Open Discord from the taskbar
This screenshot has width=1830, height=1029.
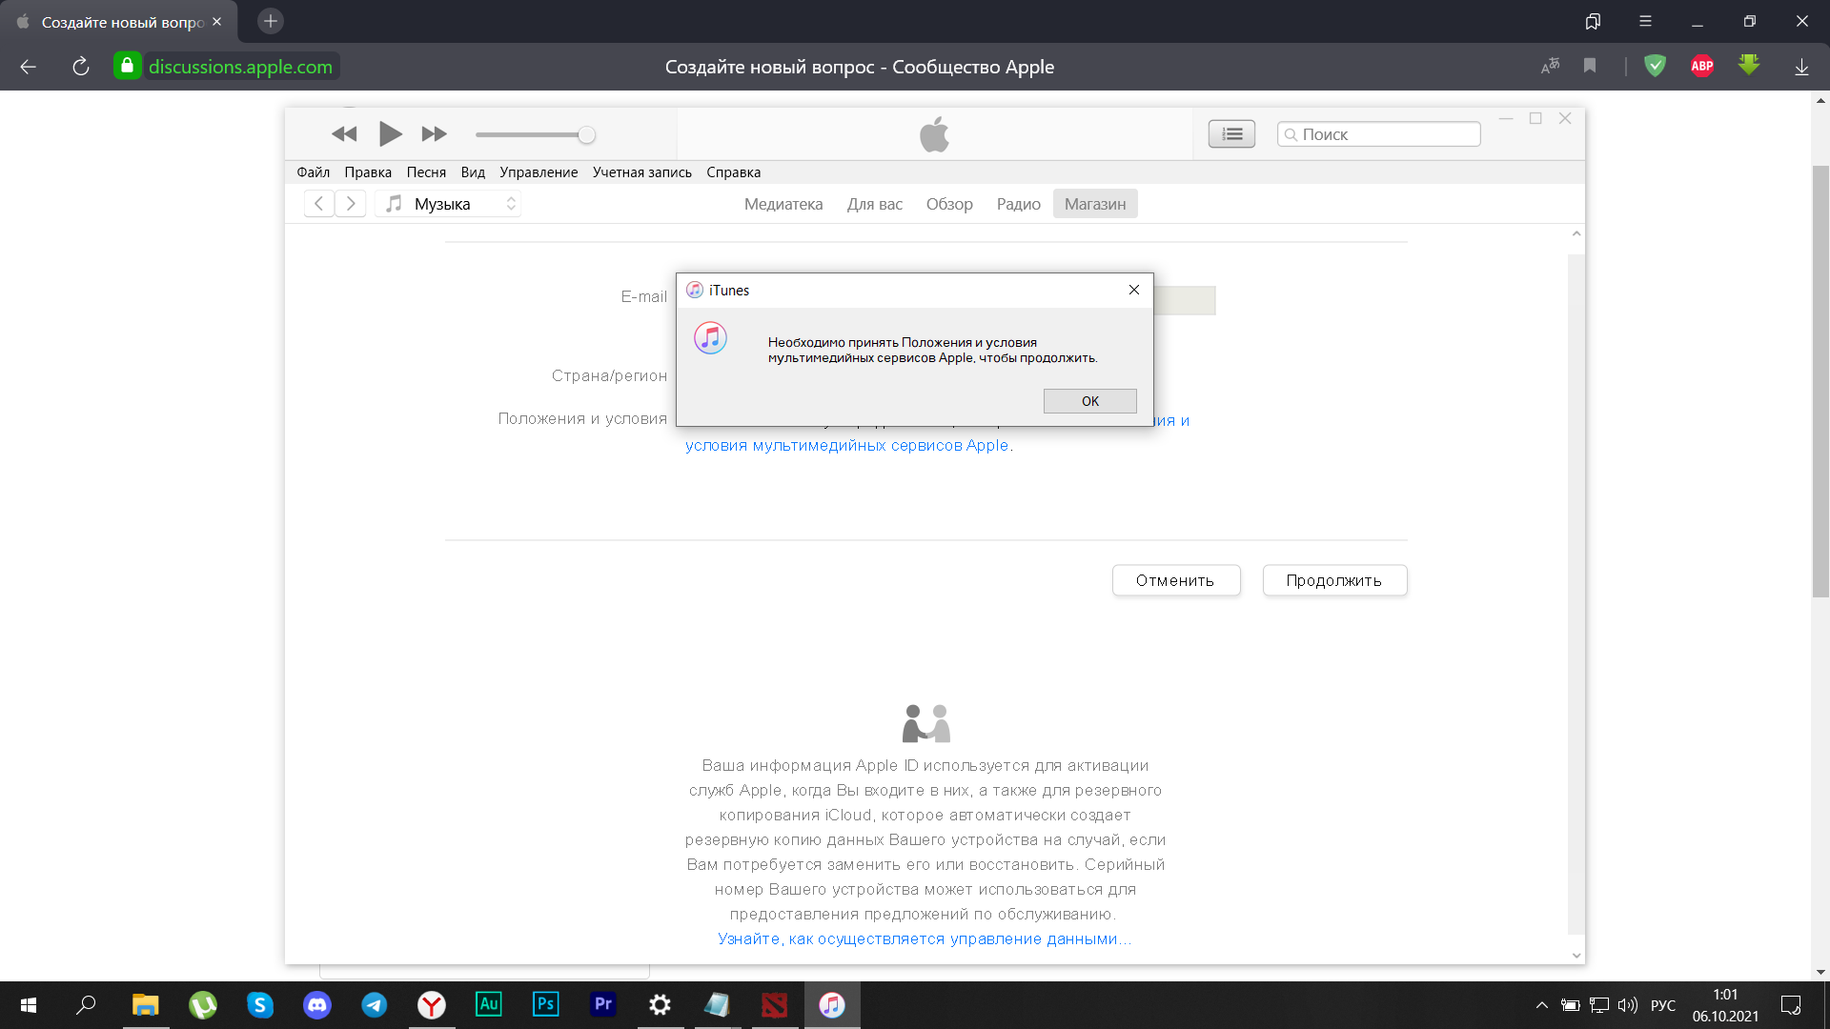click(316, 1004)
